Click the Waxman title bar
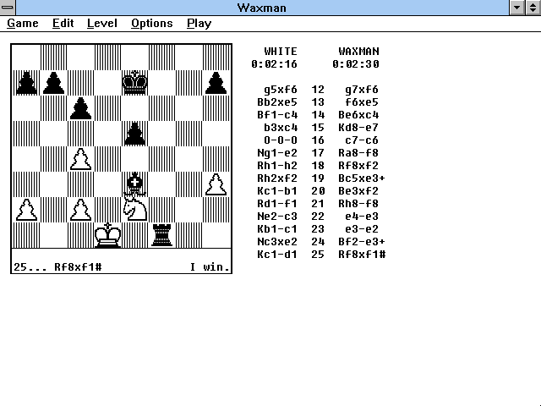Image resolution: width=541 pixels, height=406 pixels. (x=262, y=8)
